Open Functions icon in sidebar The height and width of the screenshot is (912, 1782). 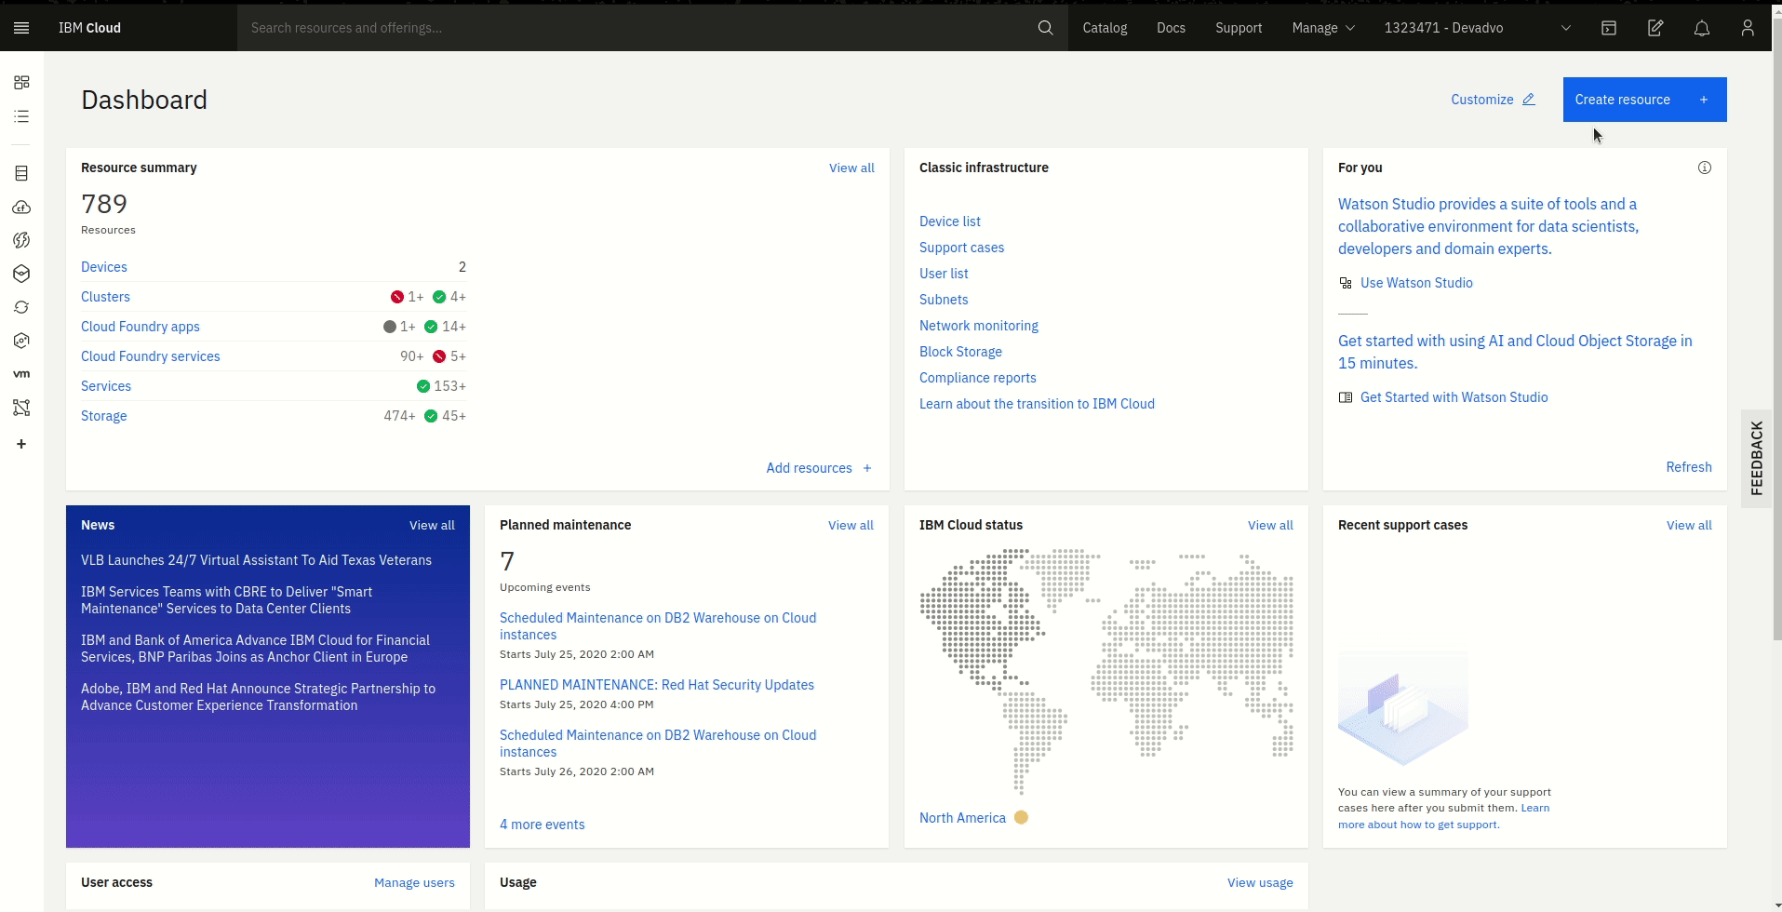click(x=21, y=240)
